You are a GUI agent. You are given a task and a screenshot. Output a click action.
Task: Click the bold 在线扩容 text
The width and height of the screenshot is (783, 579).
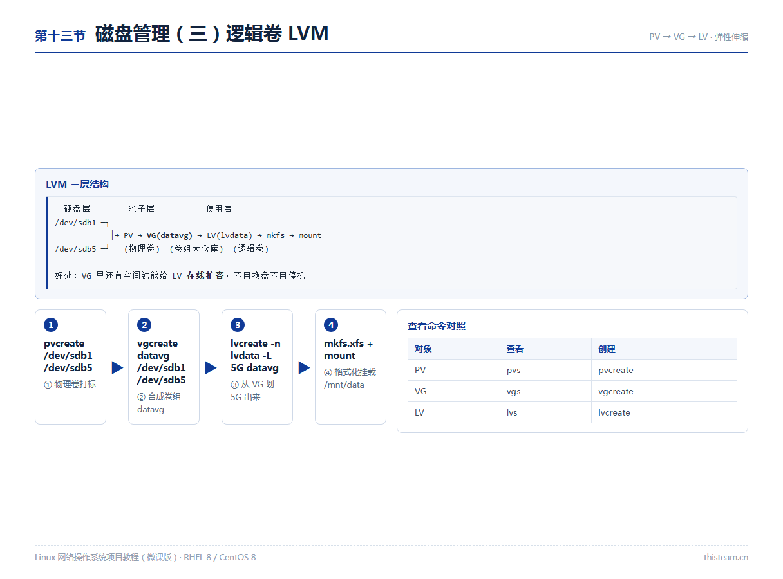tap(205, 275)
